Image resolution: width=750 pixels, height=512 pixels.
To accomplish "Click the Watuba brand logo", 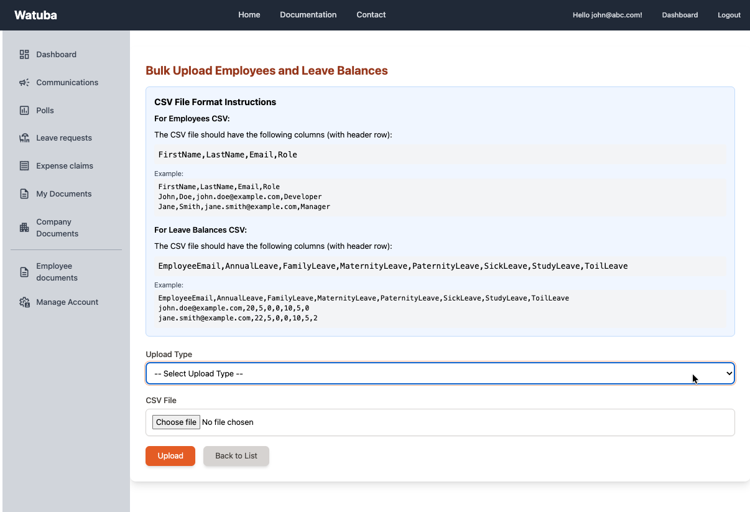I will click(x=35, y=15).
